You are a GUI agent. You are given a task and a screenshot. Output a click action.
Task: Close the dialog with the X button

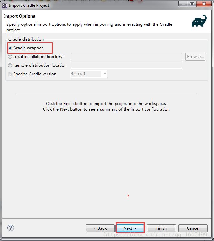[204, 4]
